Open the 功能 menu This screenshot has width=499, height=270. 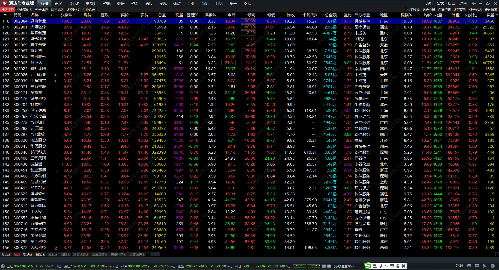[x=429, y=3]
